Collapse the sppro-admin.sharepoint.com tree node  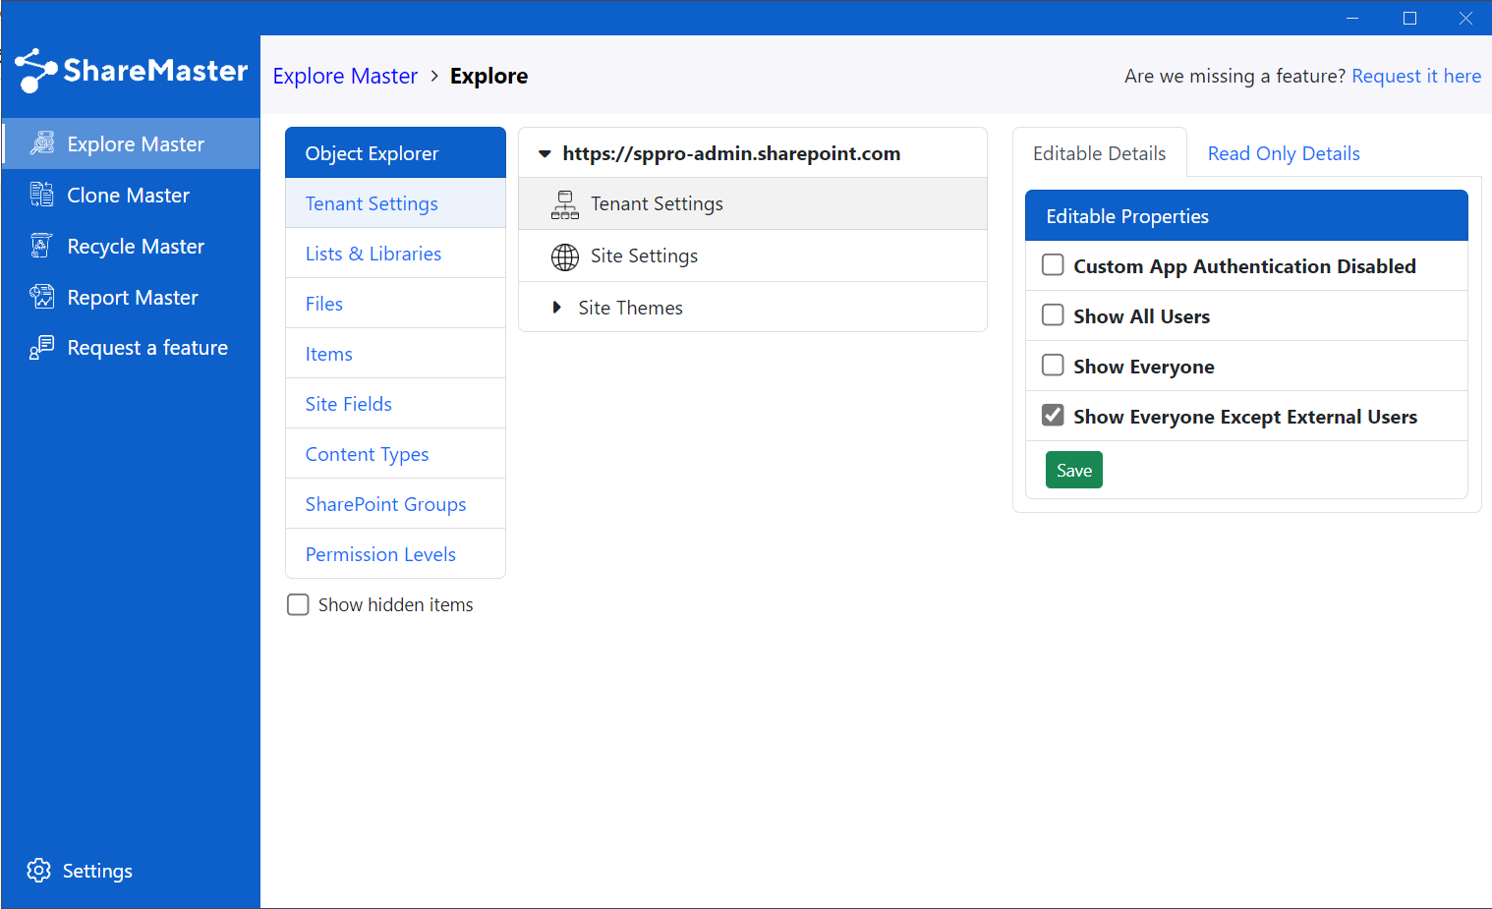(545, 153)
